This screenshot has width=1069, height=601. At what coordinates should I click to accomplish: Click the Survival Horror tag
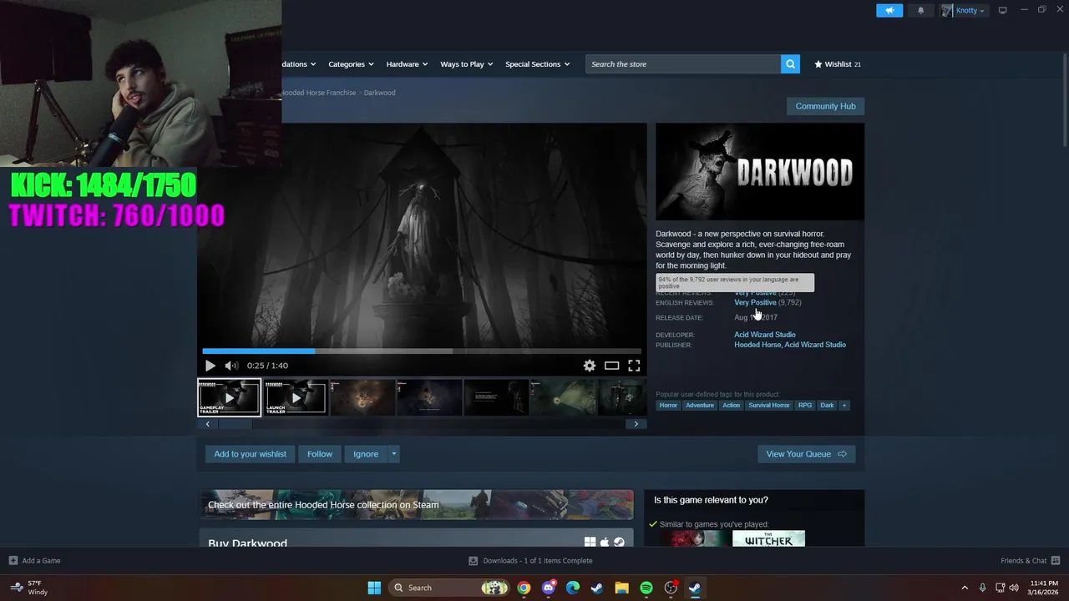coord(769,406)
